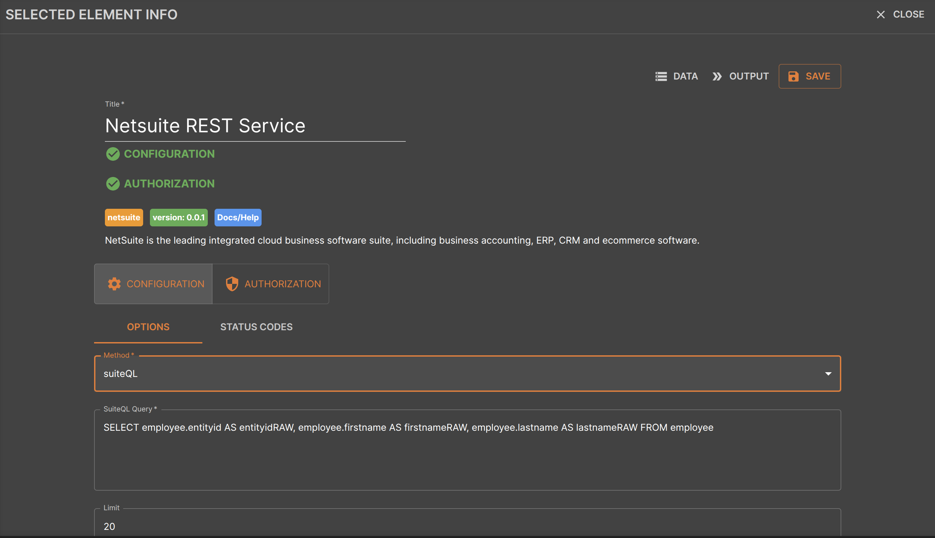Image resolution: width=935 pixels, height=538 pixels.
Task: Click the X close icon
Action: 881,15
